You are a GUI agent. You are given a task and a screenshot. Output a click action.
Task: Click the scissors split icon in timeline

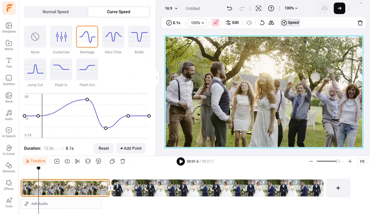click(x=77, y=161)
